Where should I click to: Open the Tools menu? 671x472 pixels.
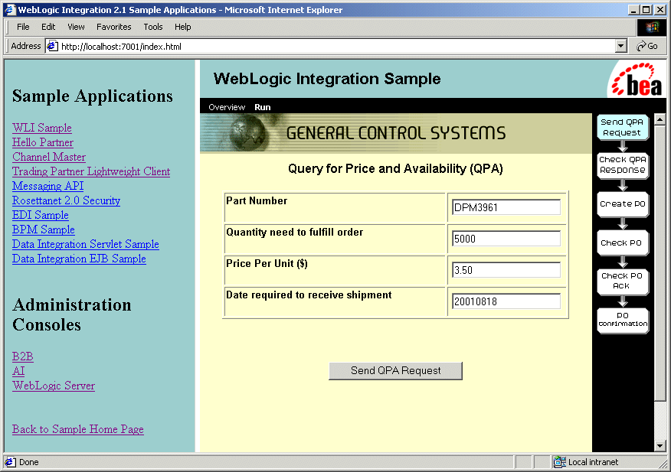coord(153,27)
